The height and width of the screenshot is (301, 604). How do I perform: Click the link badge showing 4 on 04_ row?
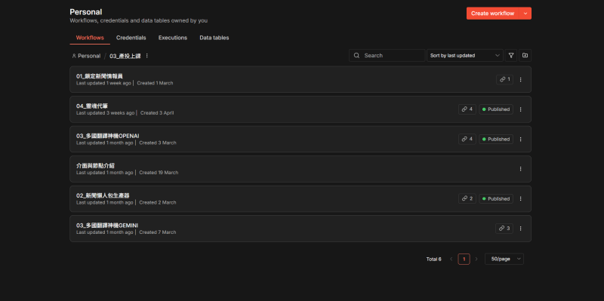pos(467,109)
